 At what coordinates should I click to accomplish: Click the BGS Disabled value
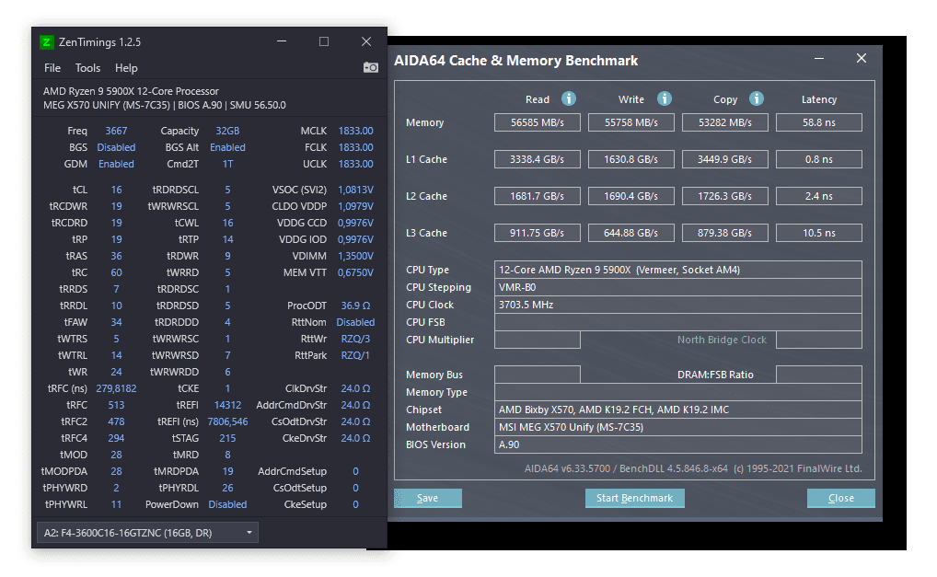[116, 147]
